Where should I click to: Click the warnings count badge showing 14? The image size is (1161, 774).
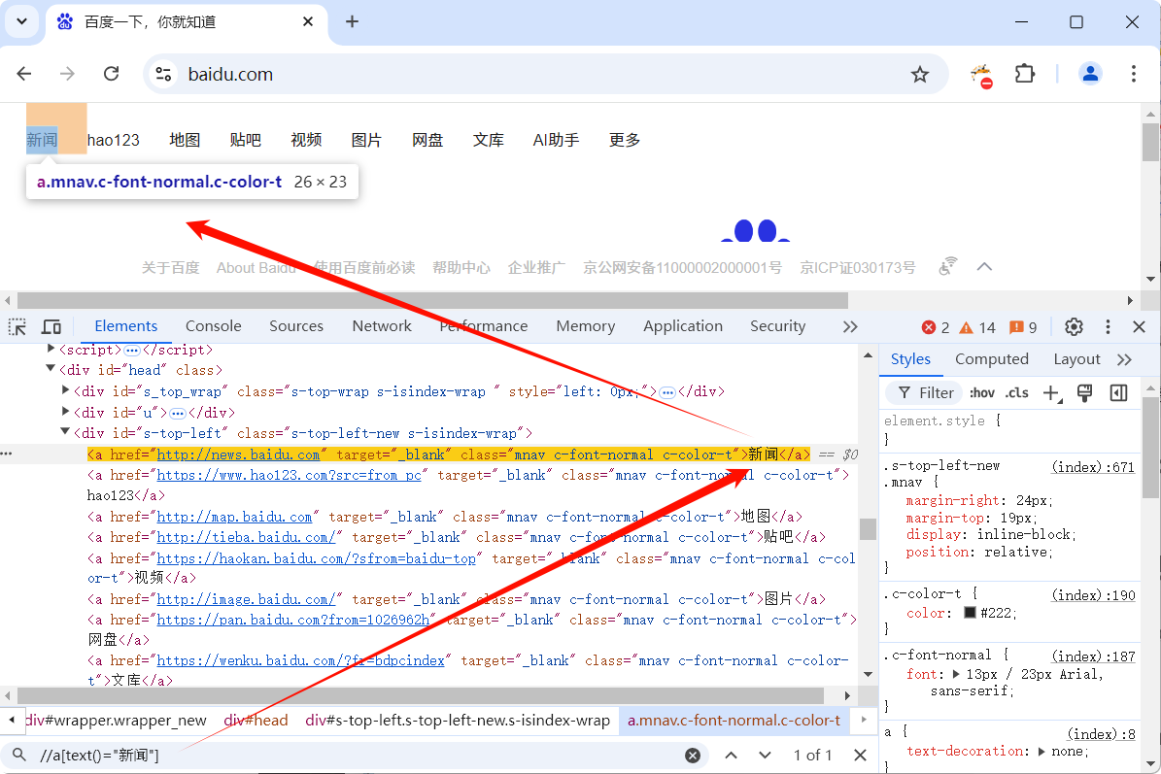(x=978, y=328)
